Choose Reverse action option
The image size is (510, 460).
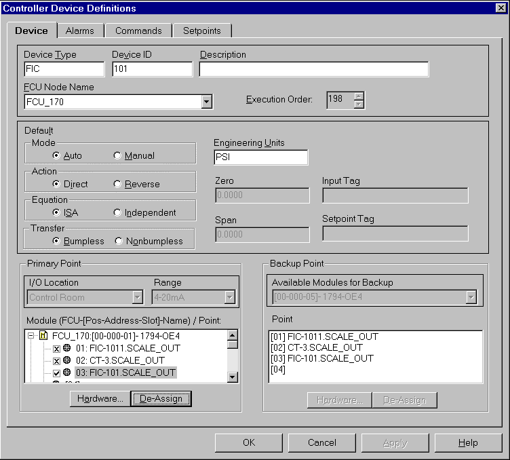click(x=117, y=184)
